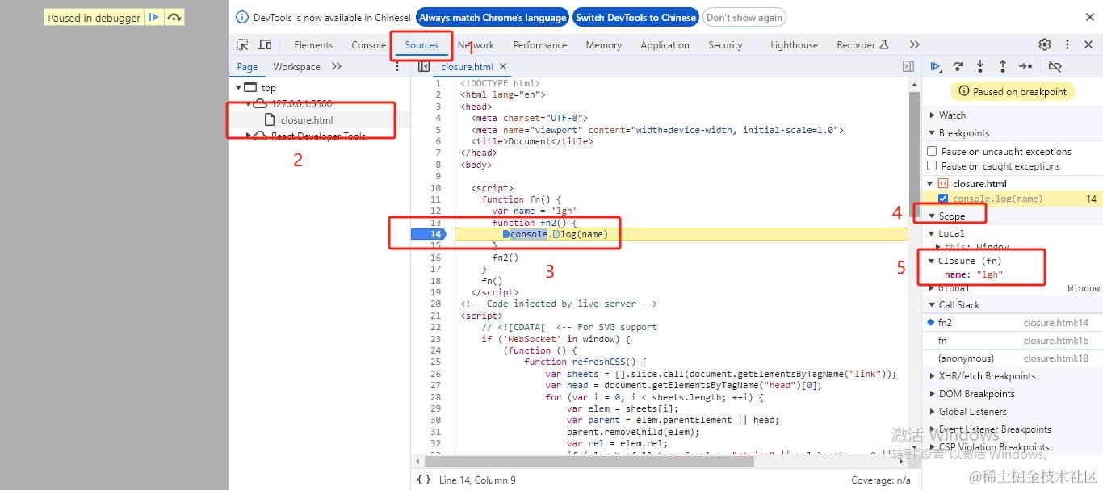Viewport: 1103px width, 490px height.
Task: Open the Security tab
Action: click(725, 45)
